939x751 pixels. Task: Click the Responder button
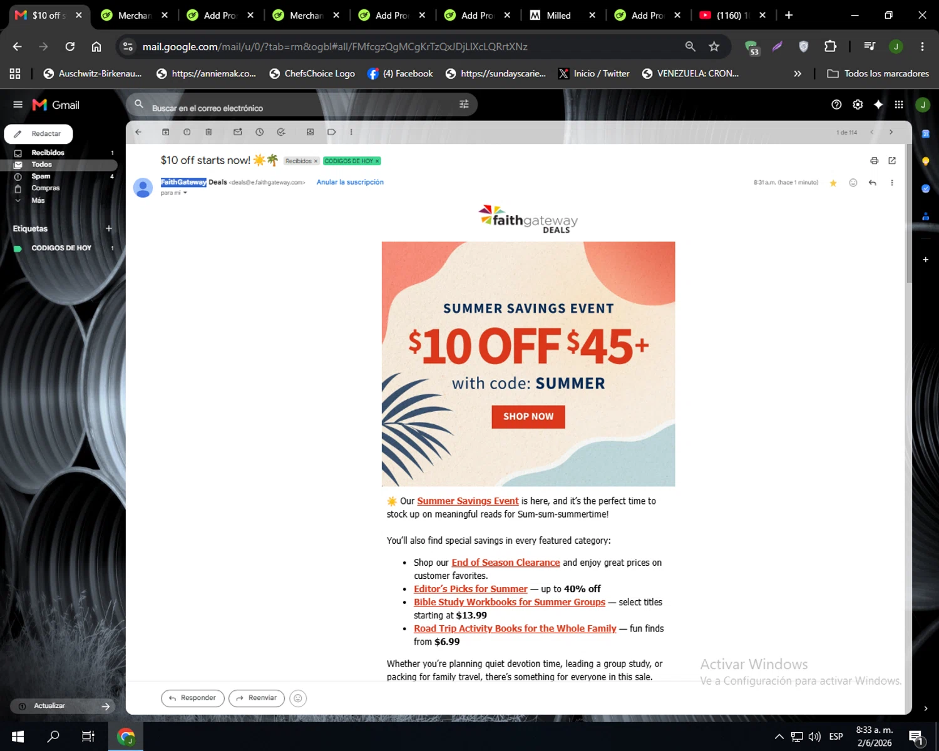click(193, 698)
